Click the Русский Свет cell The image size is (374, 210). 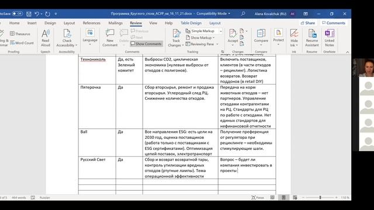click(x=97, y=167)
